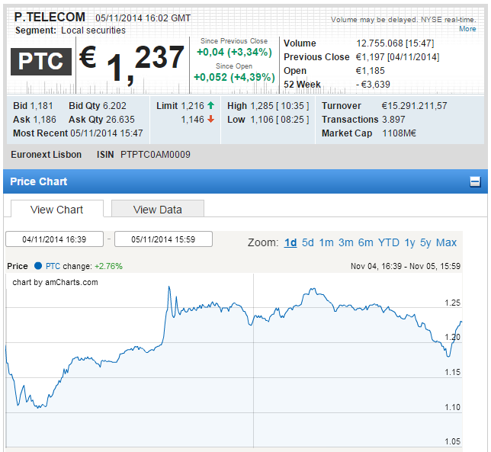Edit the end date field 05/11/2014 15:59
The image size is (491, 452).
pyautogui.click(x=163, y=239)
